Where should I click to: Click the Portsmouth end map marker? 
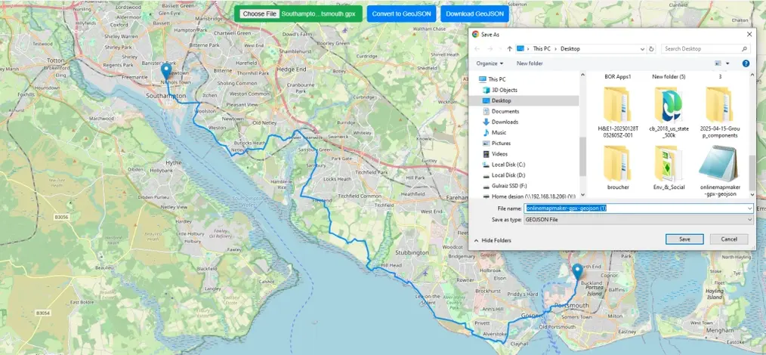[577, 271]
